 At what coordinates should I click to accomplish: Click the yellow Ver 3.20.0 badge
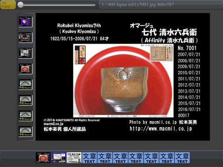(8, 5)
